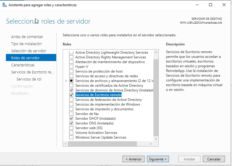Switch to Características step

(x=23, y=65)
